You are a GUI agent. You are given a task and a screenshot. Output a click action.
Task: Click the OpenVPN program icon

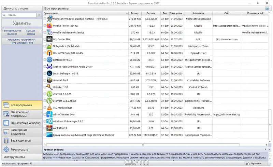point(49,53)
